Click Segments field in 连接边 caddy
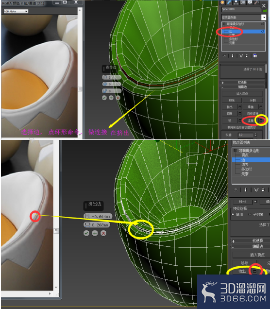Image resolution: width=270 pixels, height=309 pixels. [112, 77]
